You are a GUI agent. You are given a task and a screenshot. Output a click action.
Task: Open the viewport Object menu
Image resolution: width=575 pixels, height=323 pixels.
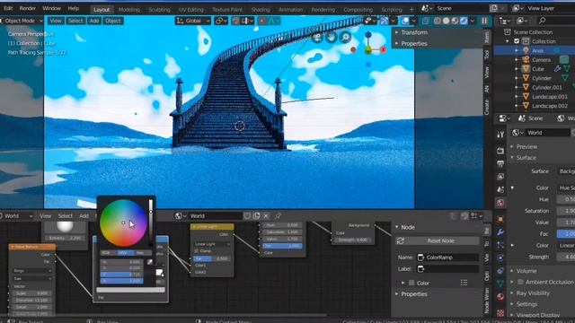pos(113,21)
